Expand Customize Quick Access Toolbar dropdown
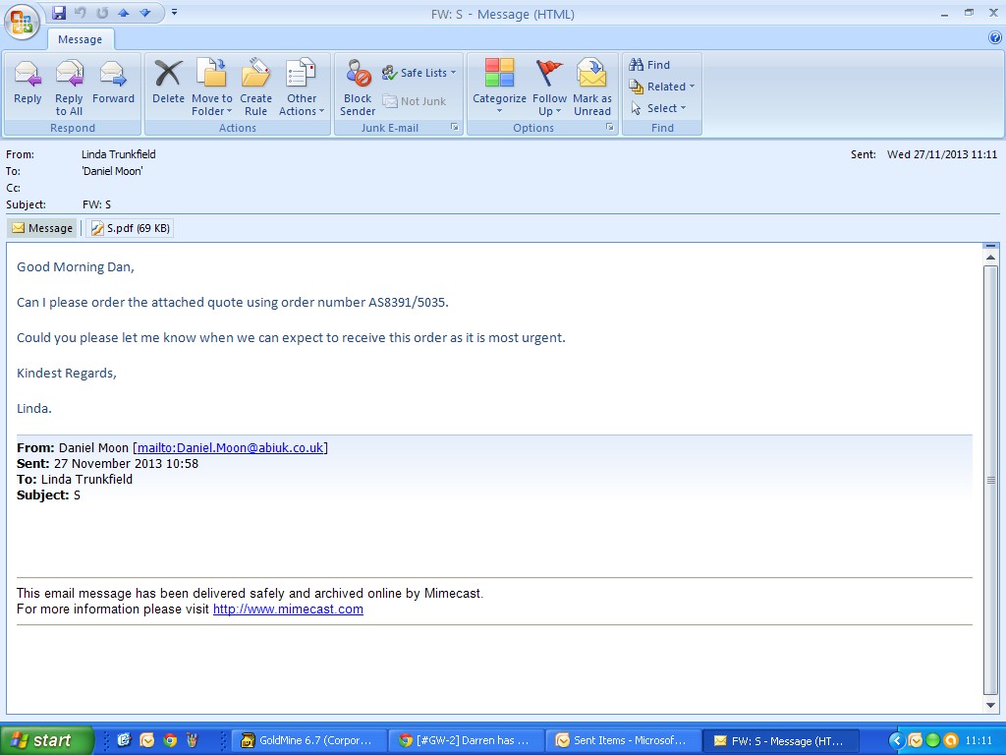Screen dimensions: 1006x755 [x=174, y=12]
